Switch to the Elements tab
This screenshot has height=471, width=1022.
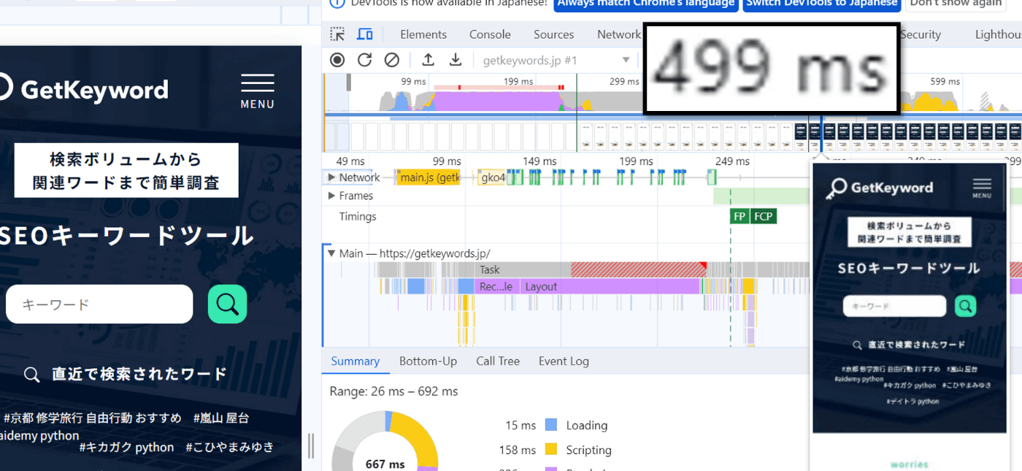click(423, 34)
